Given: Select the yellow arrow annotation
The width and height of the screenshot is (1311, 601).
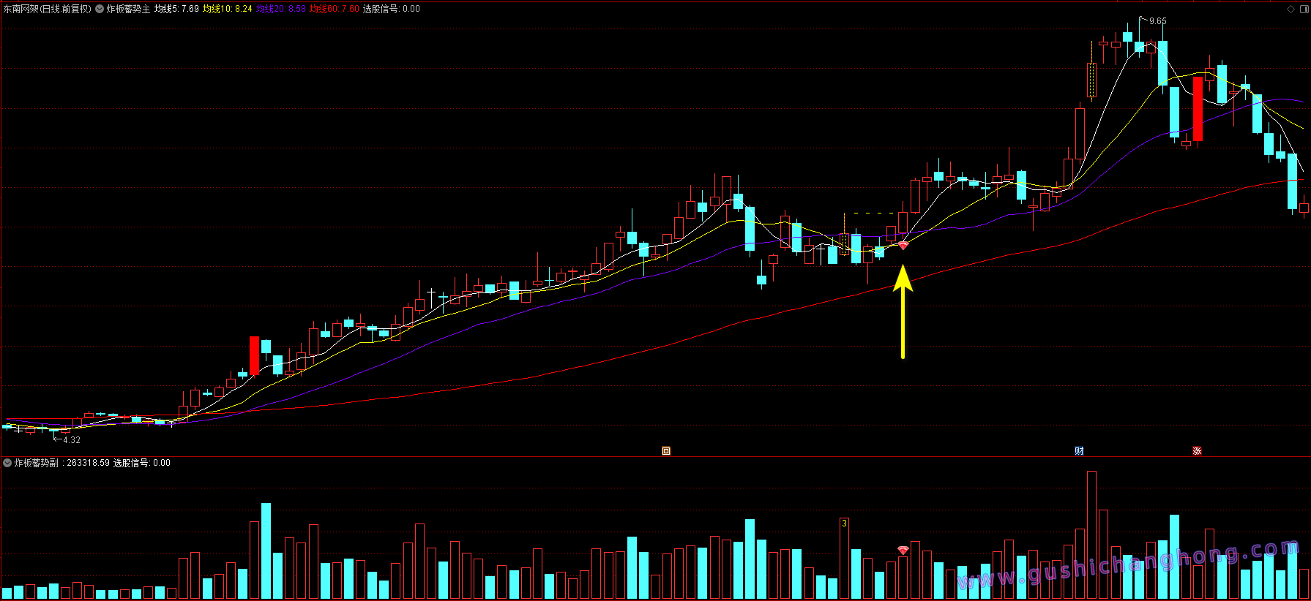Looking at the screenshot, I should point(903,311).
